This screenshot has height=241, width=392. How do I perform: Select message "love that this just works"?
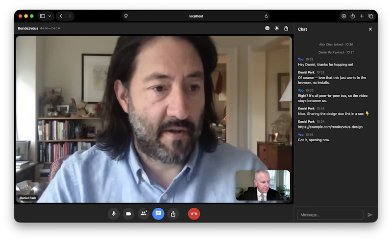pyautogui.click(x=332, y=80)
